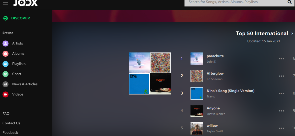This screenshot has width=295, height=136.
Task: Click the Artists sidebar icon
Action: click(x=5, y=44)
